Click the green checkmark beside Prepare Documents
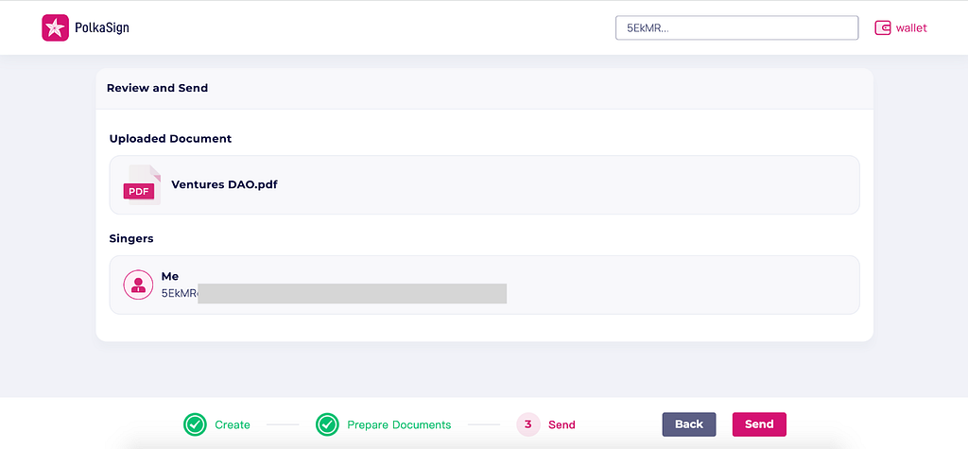This screenshot has height=449, width=968. [327, 424]
